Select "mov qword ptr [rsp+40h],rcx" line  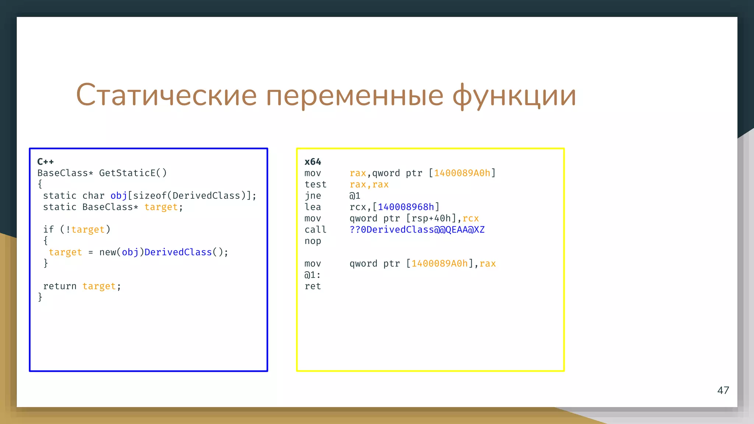coord(392,218)
